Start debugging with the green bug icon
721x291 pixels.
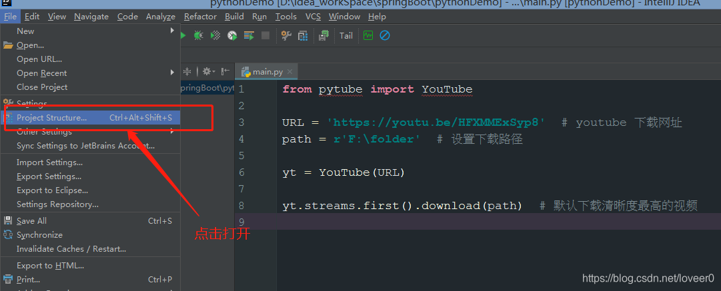coord(198,35)
